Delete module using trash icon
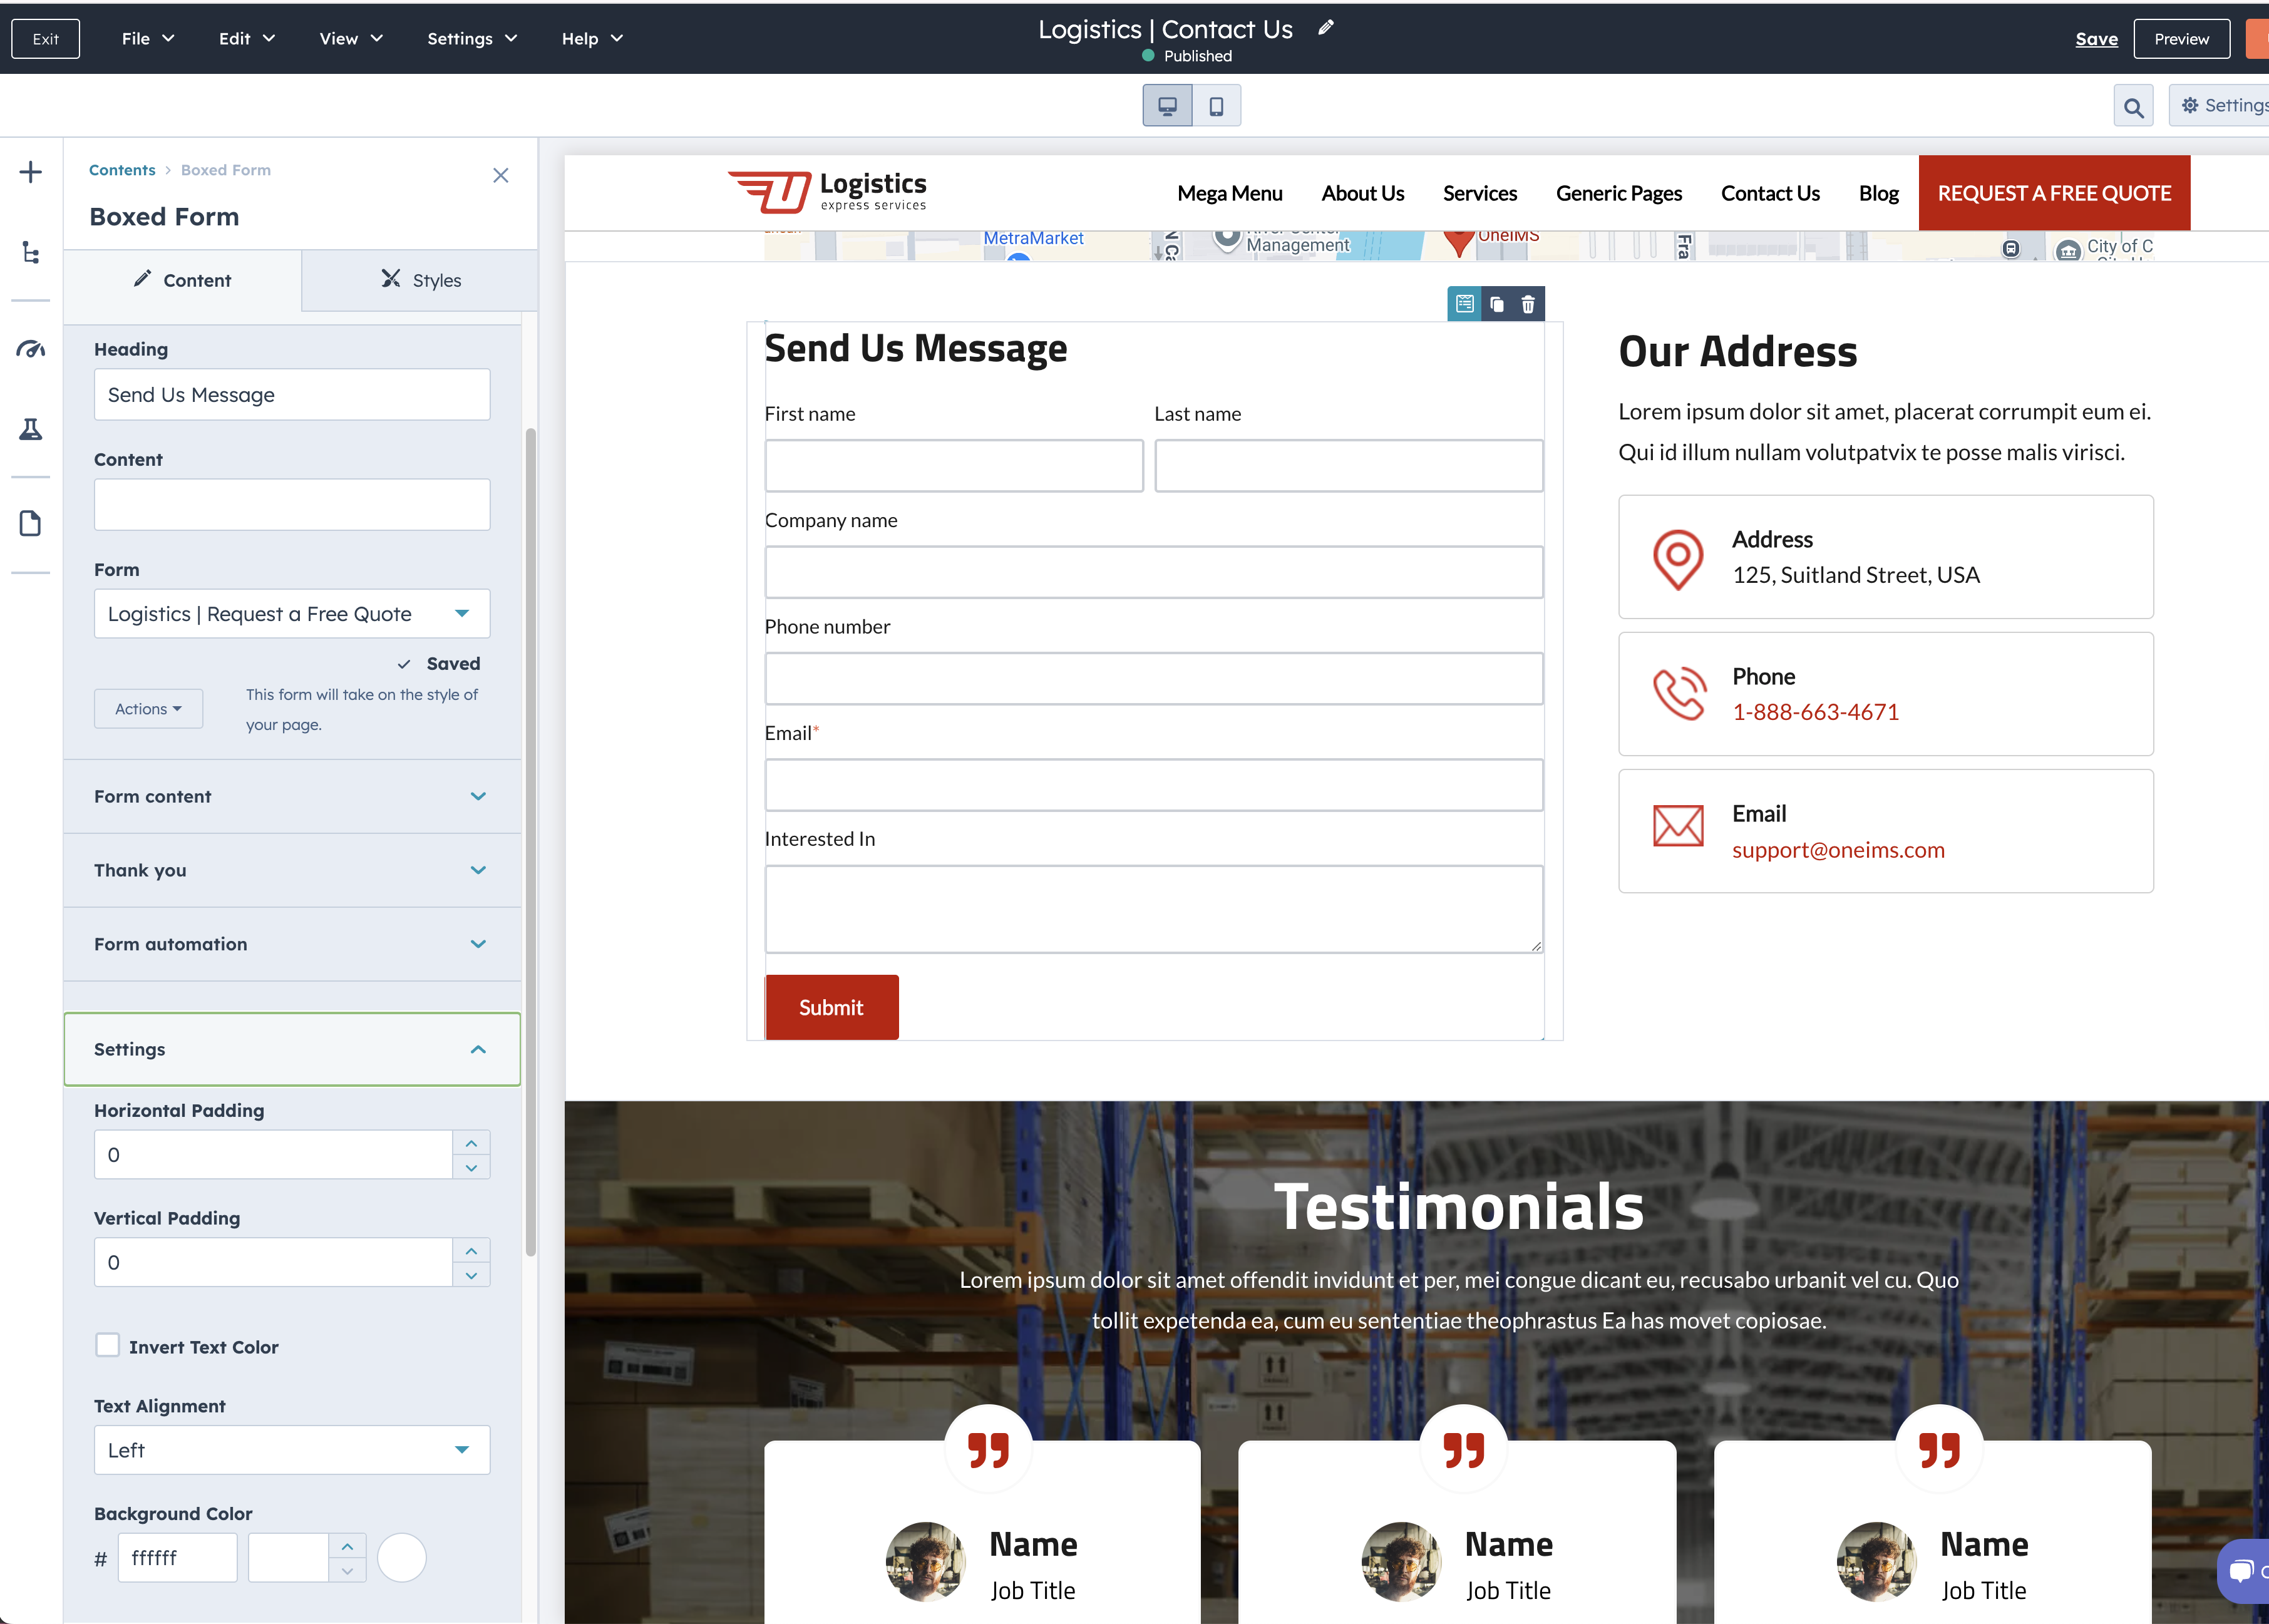This screenshot has width=2269, height=1624. [1528, 304]
